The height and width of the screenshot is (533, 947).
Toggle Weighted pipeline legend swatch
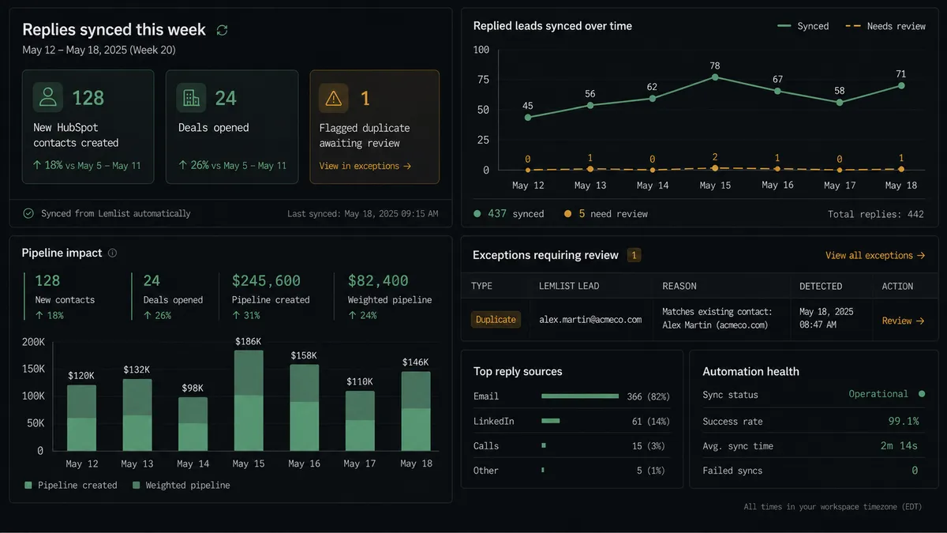pos(137,485)
